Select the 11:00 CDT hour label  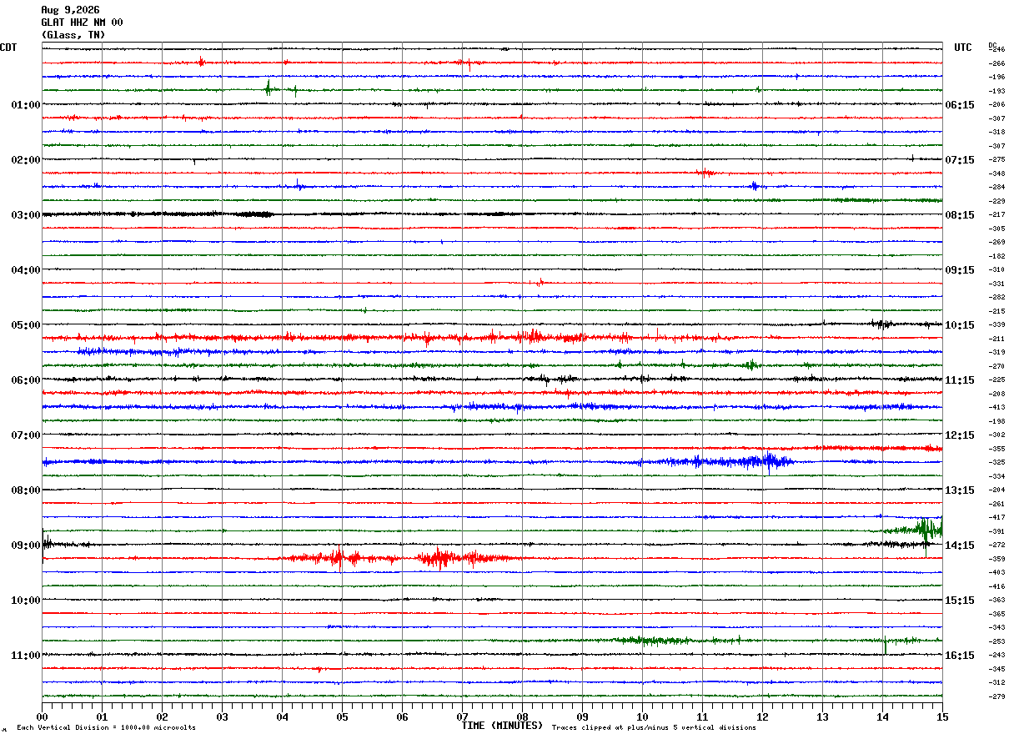click(x=26, y=656)
